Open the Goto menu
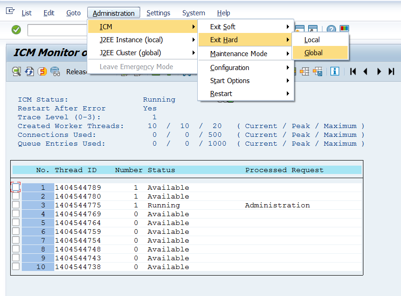Image resolution: width=401 pixels, height=296 pixels. 73,13
